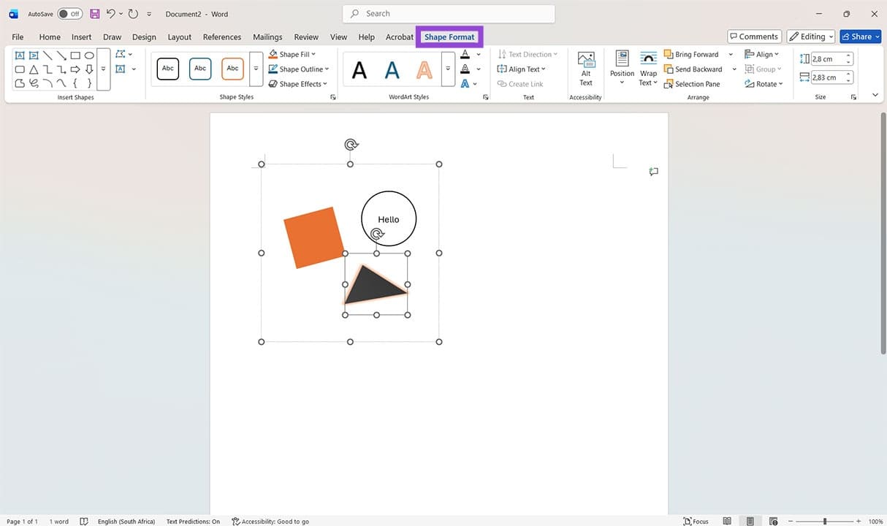
Task: Switch to Focus mode in the status bar
Action: [x=696, y=521]
